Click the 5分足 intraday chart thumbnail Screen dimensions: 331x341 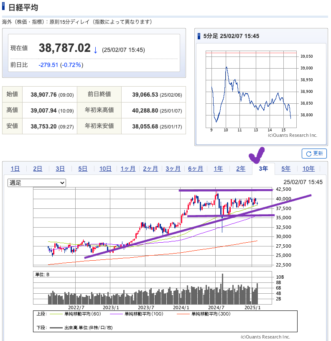[261, 94]
